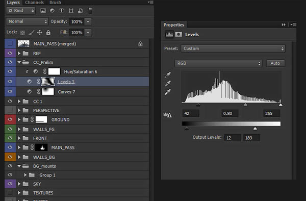Expand Group 1 folder
This screenshot has width=306, height=201.
click(25, 175)
